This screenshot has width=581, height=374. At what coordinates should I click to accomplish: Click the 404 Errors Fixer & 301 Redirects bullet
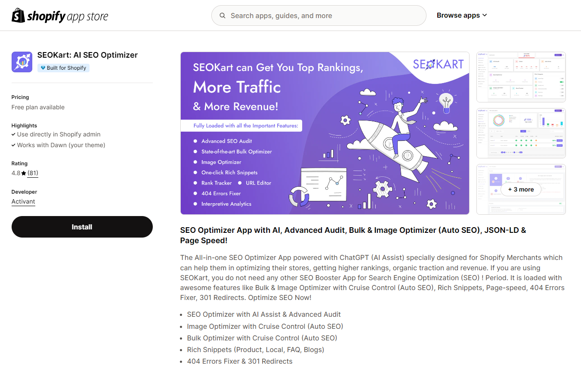coord(240,361)
